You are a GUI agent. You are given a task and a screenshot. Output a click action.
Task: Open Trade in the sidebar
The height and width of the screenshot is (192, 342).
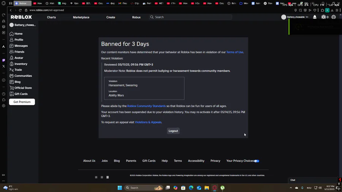point(16,70)
